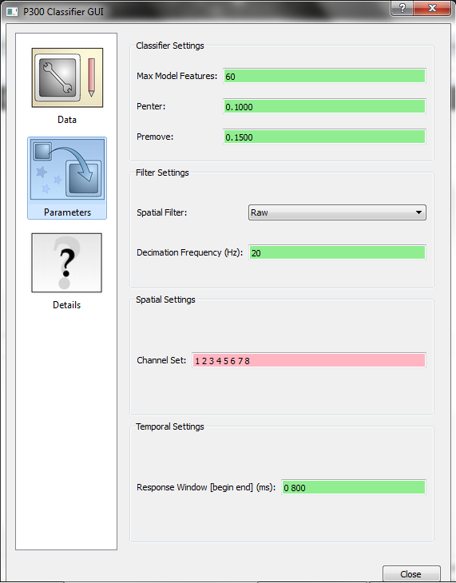
Task: Click the Max Model Features field
Action: click(324, 76)
